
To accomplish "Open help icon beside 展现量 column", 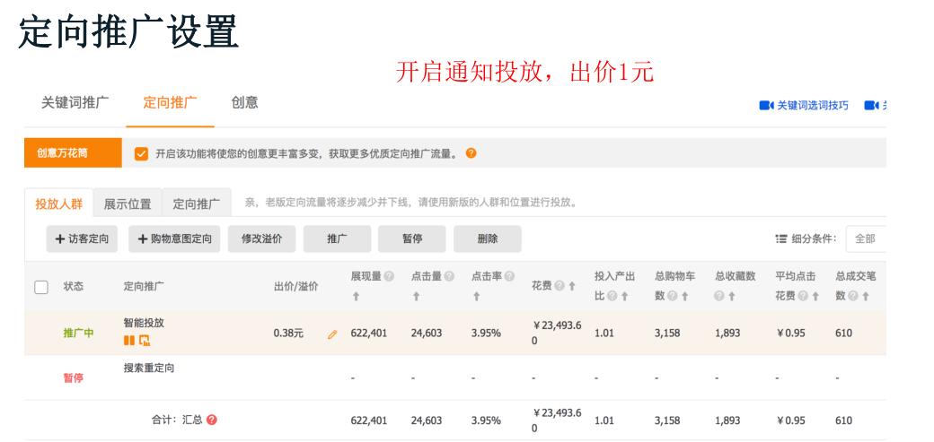I will click(389, 276).
